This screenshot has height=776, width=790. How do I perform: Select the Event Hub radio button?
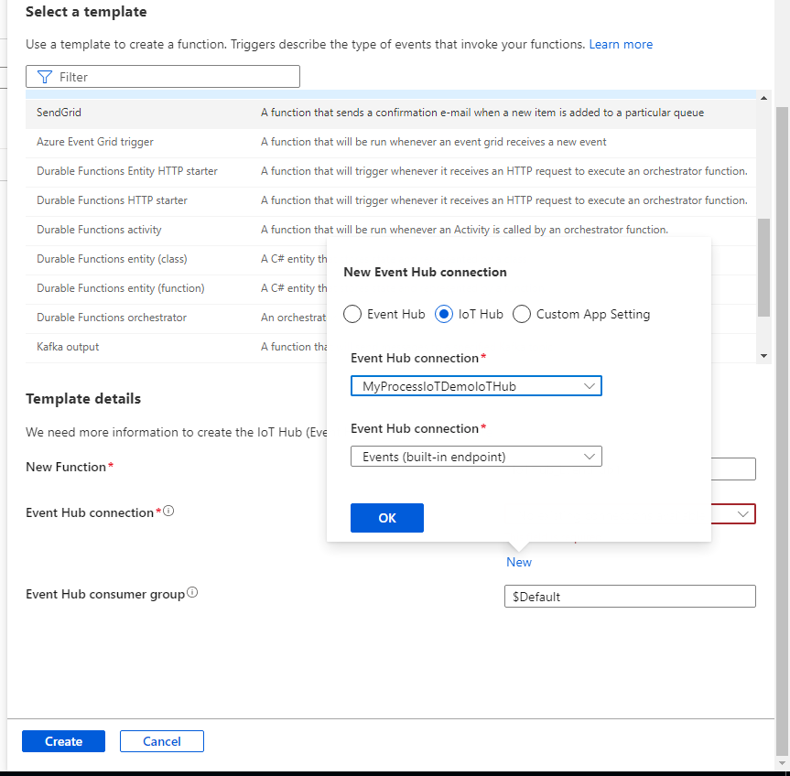(x=352, y=314)
